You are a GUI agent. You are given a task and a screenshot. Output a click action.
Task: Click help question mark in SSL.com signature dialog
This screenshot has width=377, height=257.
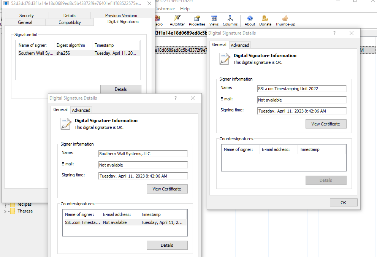(334, 33)
